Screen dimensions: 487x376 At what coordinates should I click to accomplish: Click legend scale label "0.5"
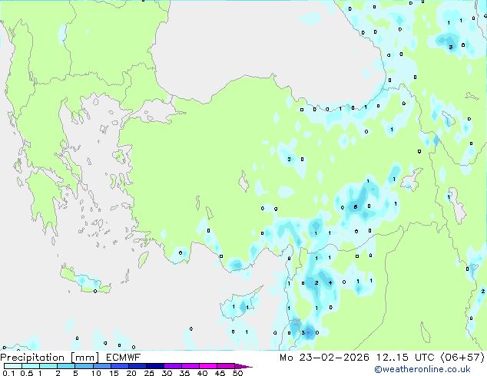27,373
